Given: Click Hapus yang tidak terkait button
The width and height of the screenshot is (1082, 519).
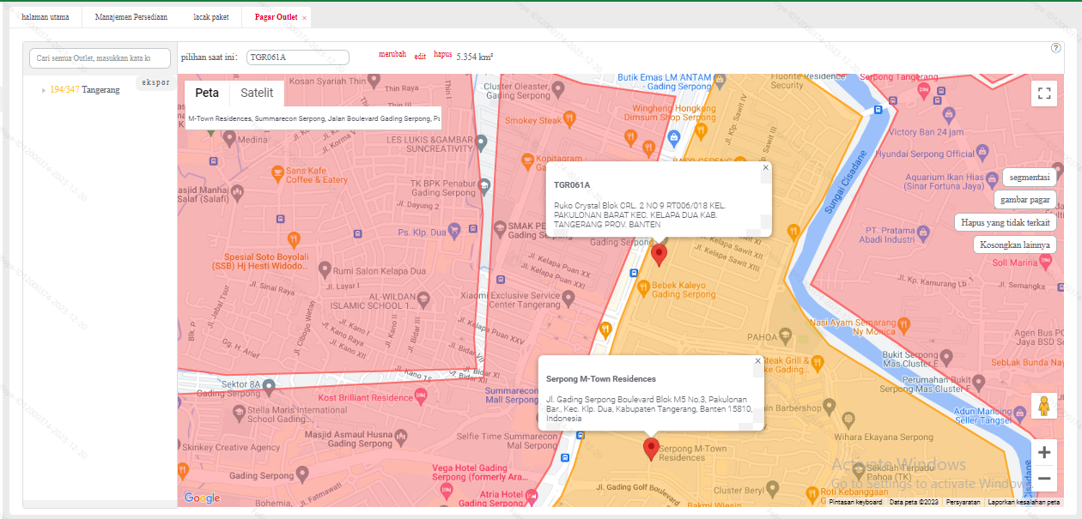Looking at the screenshot, I should (1006, 222).
